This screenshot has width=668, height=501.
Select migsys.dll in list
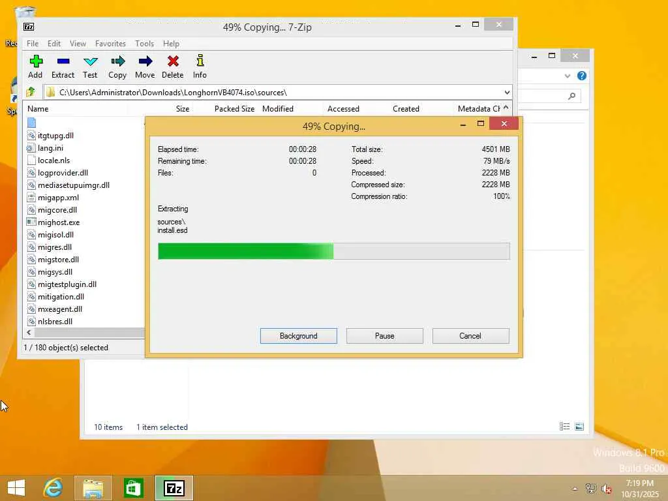click(x=55, y=271)
